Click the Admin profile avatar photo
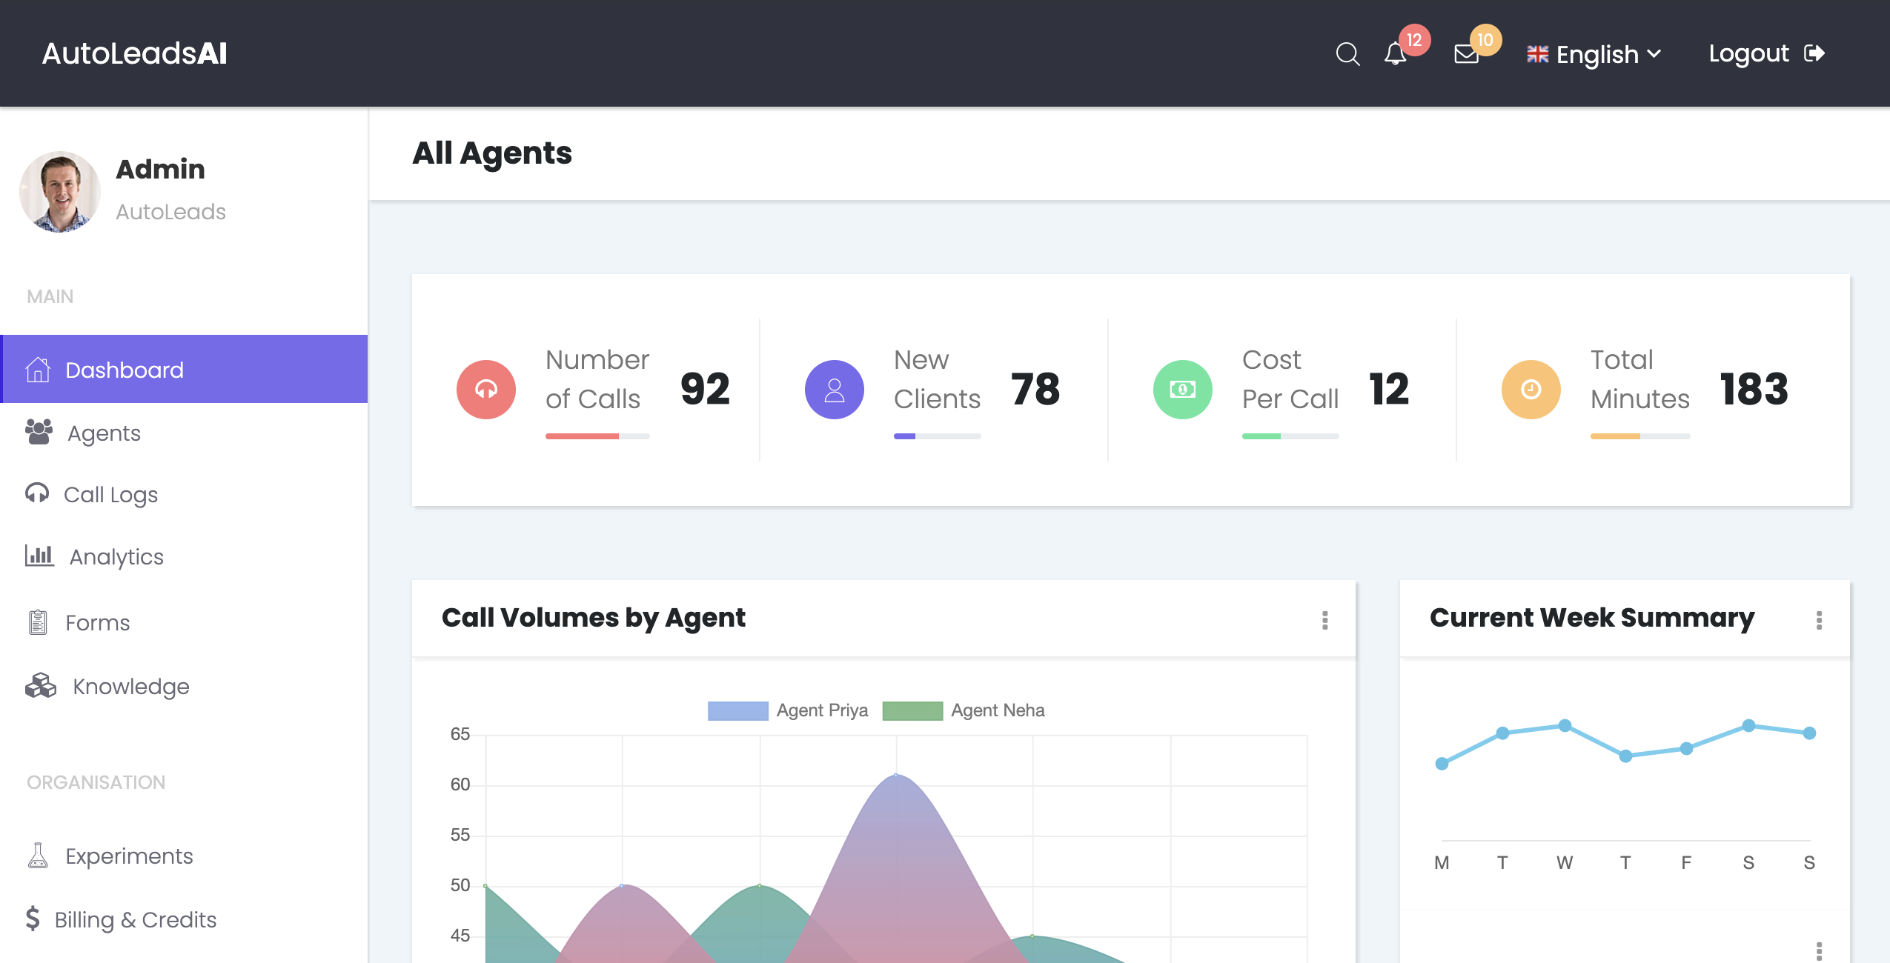The width and height of the screenshot is (1890, 963). tap(60, 192)
